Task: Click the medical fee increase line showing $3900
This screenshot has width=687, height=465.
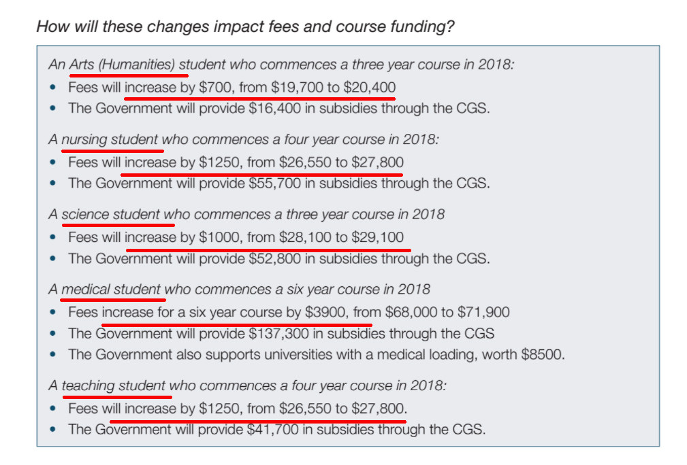Action: coord(289,312)
